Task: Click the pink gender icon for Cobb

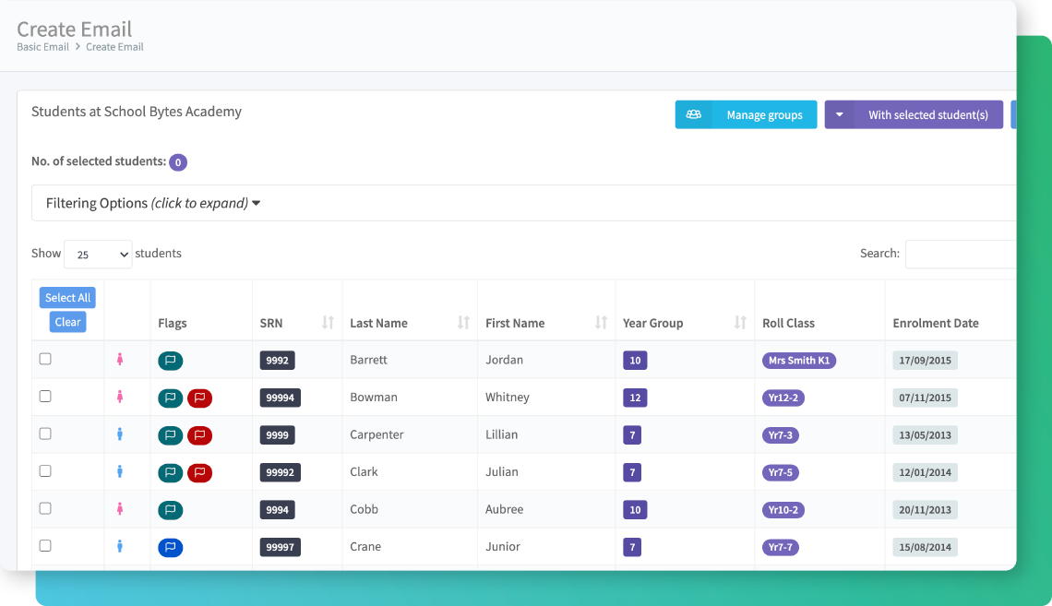Action: tap(120, 509)
